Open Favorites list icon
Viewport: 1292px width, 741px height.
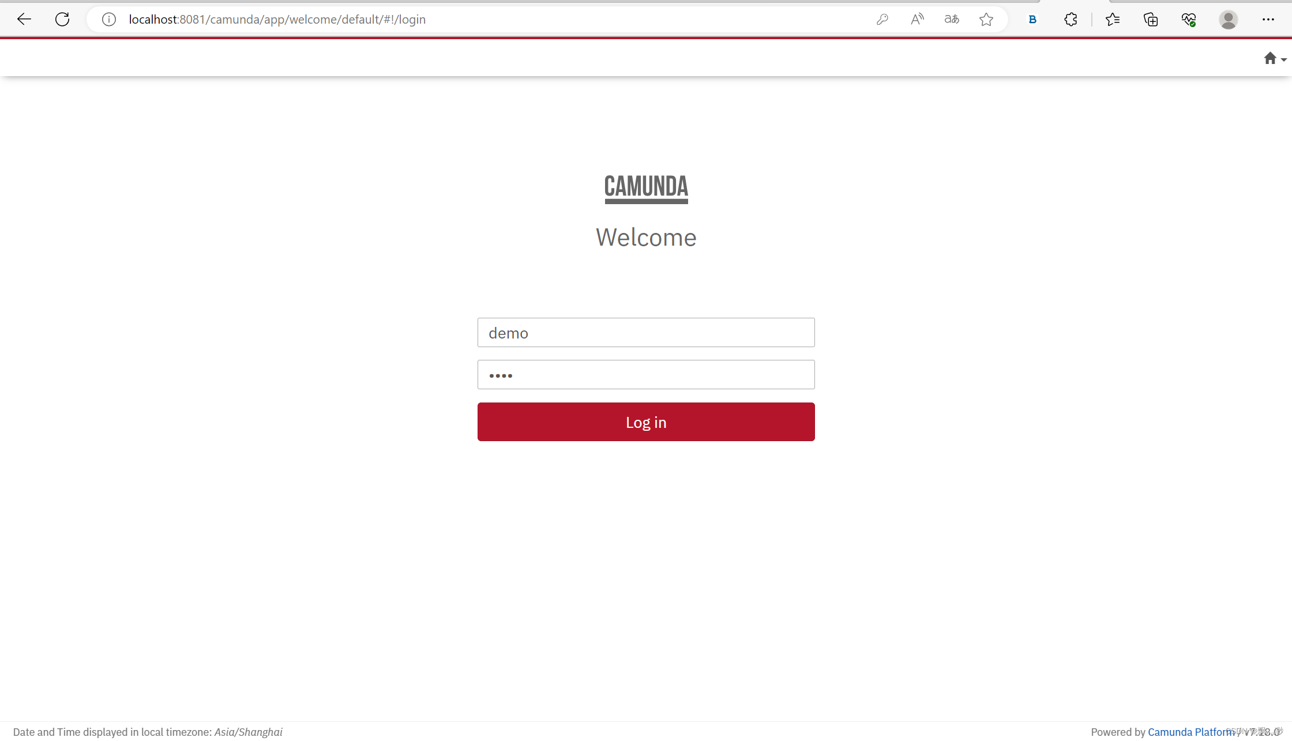click(1113, 19)
